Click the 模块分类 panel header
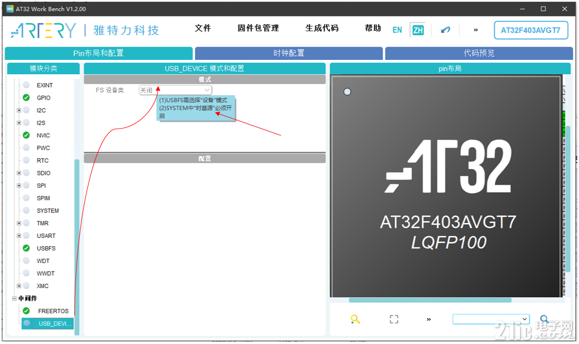This screenshot has width=579, height=344. pos(43,68)
